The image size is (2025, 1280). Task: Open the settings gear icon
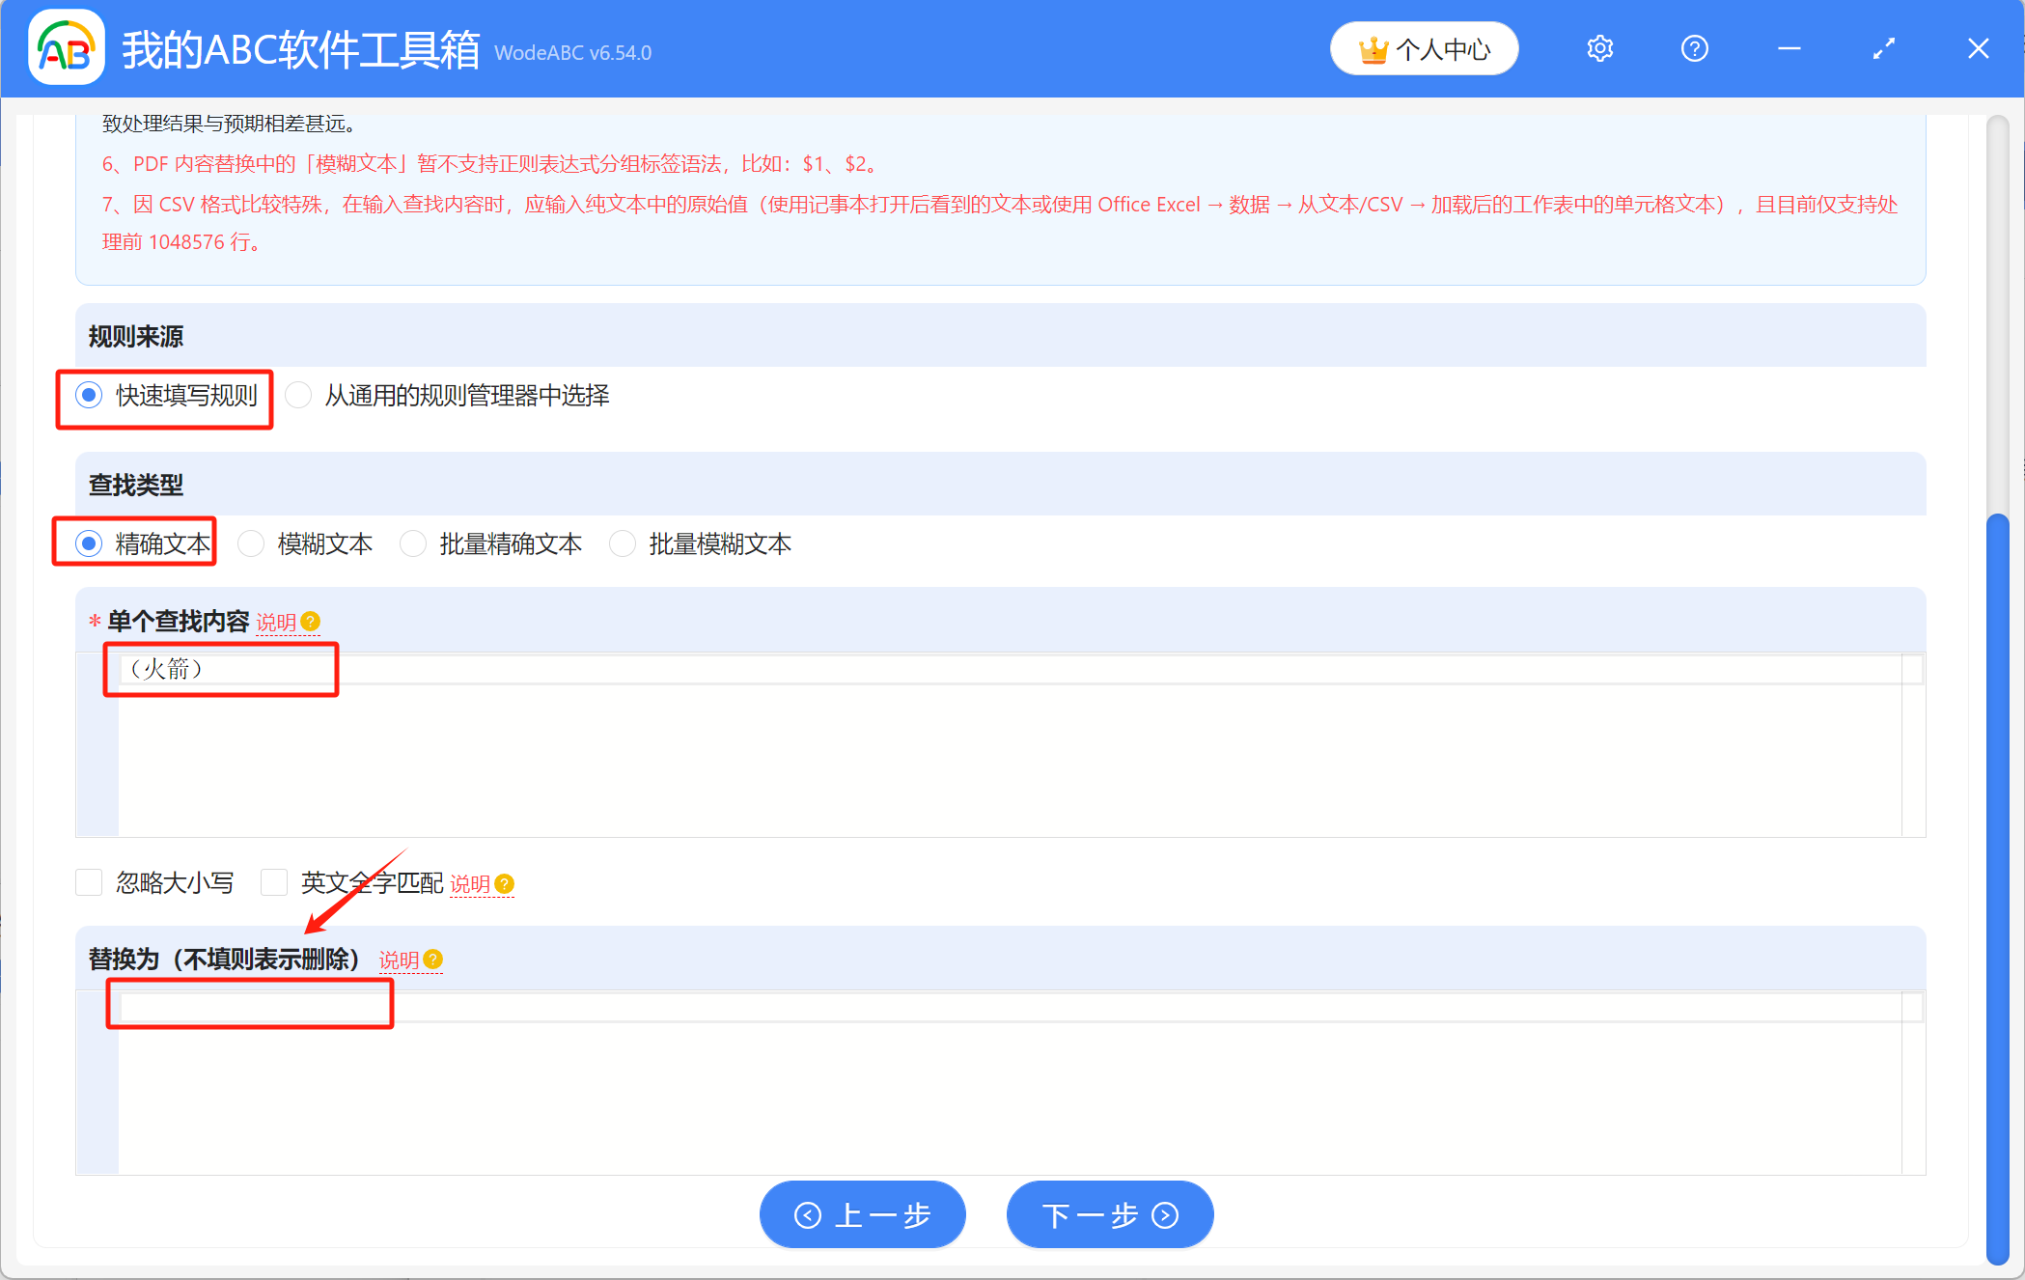1599,47
